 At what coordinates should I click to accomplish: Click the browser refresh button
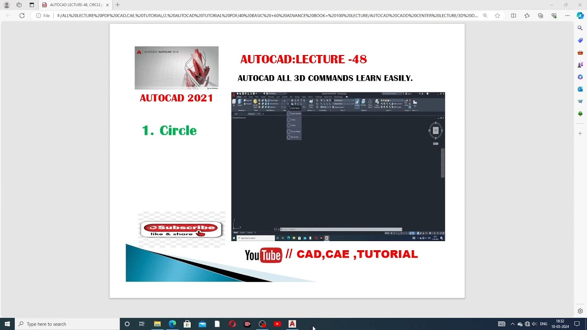tap(22, 16)
